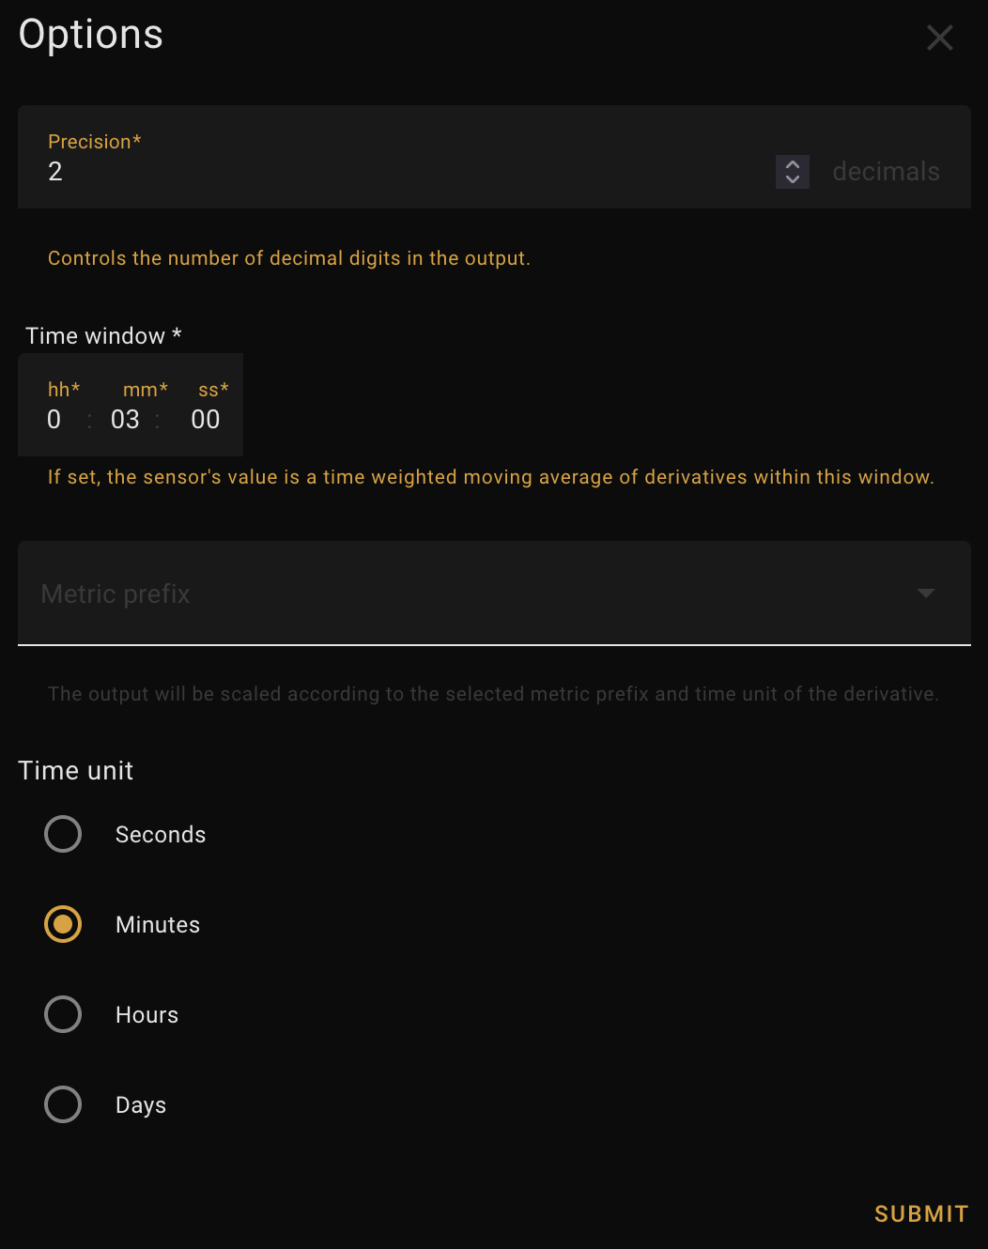This screenshot has width=988, height=1249.
Task: Select the Minutes radio button
Action: point(63,924)
